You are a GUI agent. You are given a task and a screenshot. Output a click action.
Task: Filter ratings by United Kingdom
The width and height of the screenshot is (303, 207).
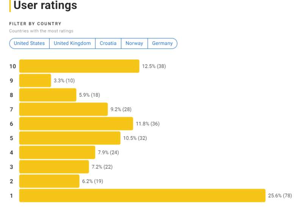pos(72,43)
